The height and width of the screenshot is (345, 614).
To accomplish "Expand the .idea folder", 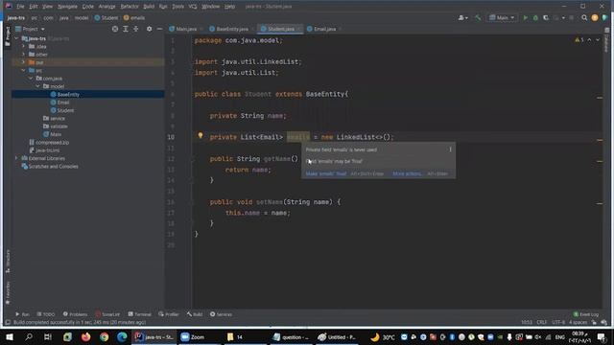I will pos(23,47).
